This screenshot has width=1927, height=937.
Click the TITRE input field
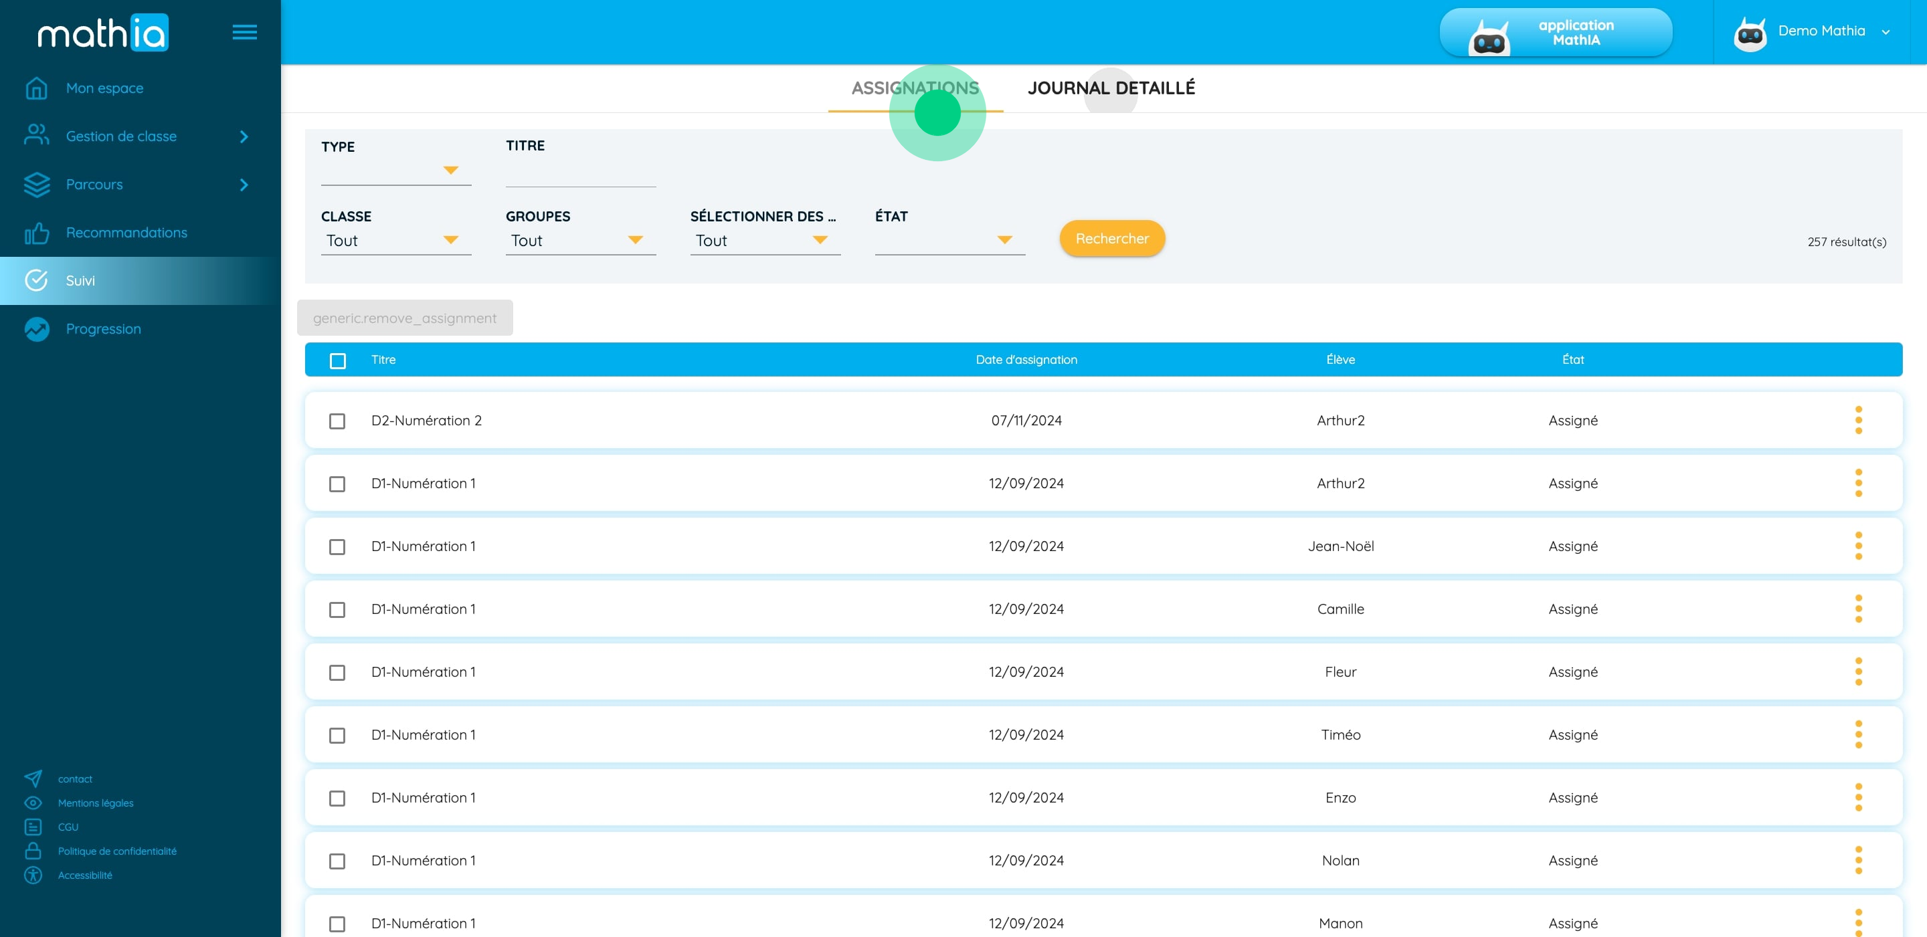tap(579, 173)
